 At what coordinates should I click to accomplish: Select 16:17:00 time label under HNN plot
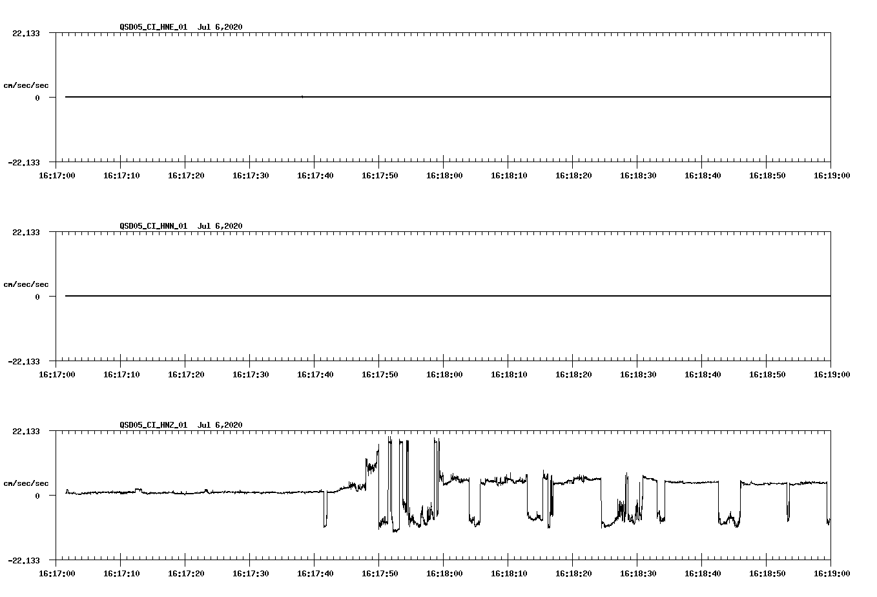pyautogui.click(x=57, y=375)
